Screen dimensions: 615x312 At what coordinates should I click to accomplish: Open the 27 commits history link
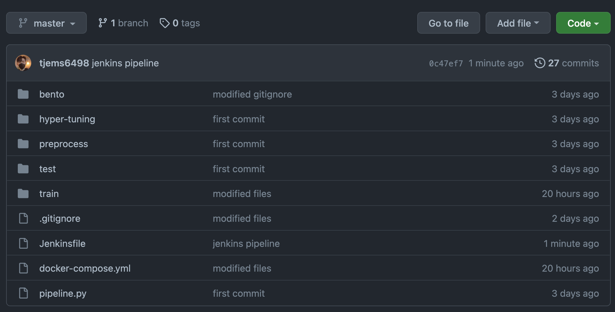(573, 63)
